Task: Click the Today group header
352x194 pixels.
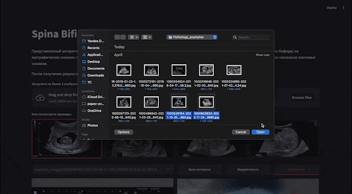Action: tap(119, 47)
